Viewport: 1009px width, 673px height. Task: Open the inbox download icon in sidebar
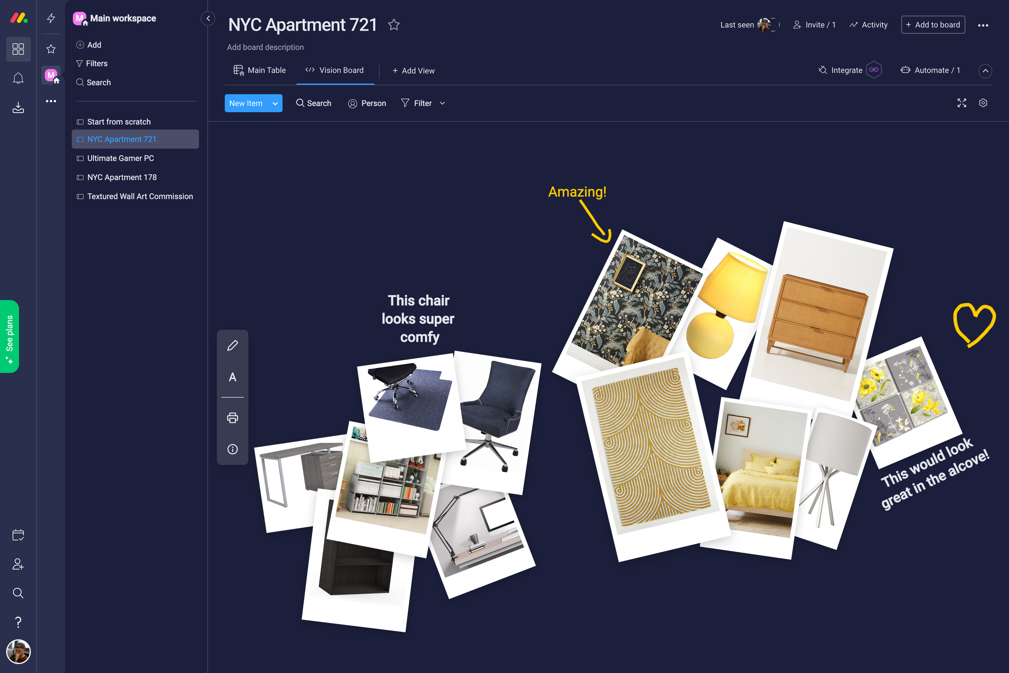[x=18, y=107]
